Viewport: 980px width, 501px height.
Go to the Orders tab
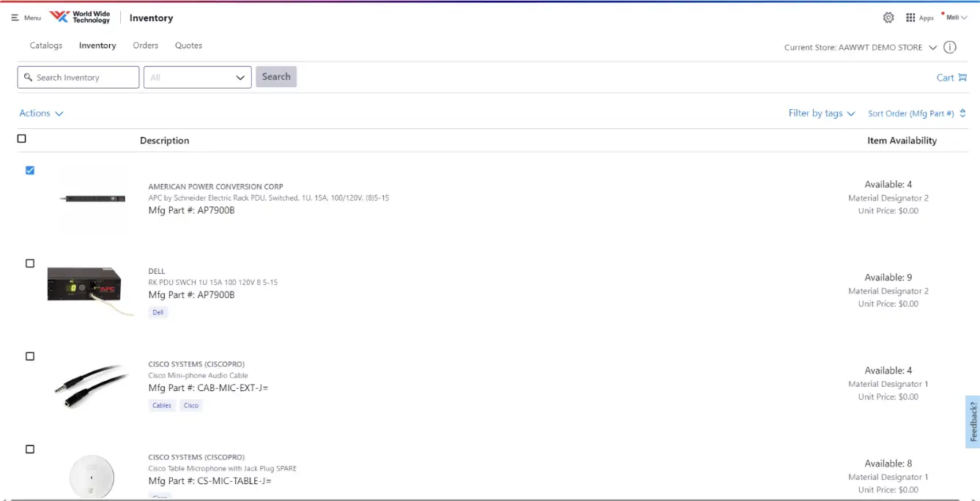(x=146, y=45)
